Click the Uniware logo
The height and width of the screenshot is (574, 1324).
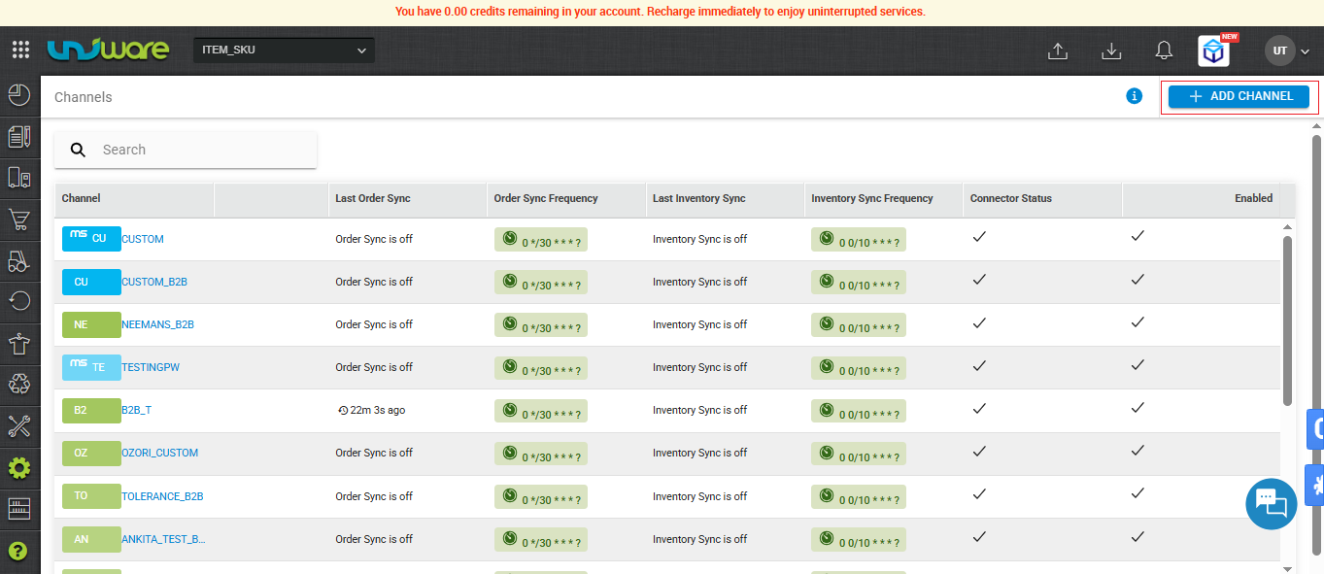108,50
